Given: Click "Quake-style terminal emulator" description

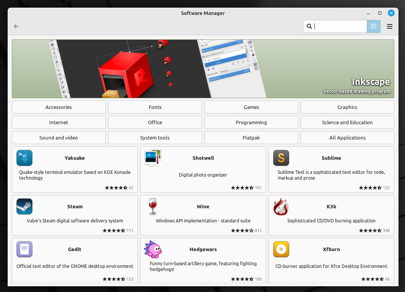Looking at the screenshot, I should click(x=75, y=175).
